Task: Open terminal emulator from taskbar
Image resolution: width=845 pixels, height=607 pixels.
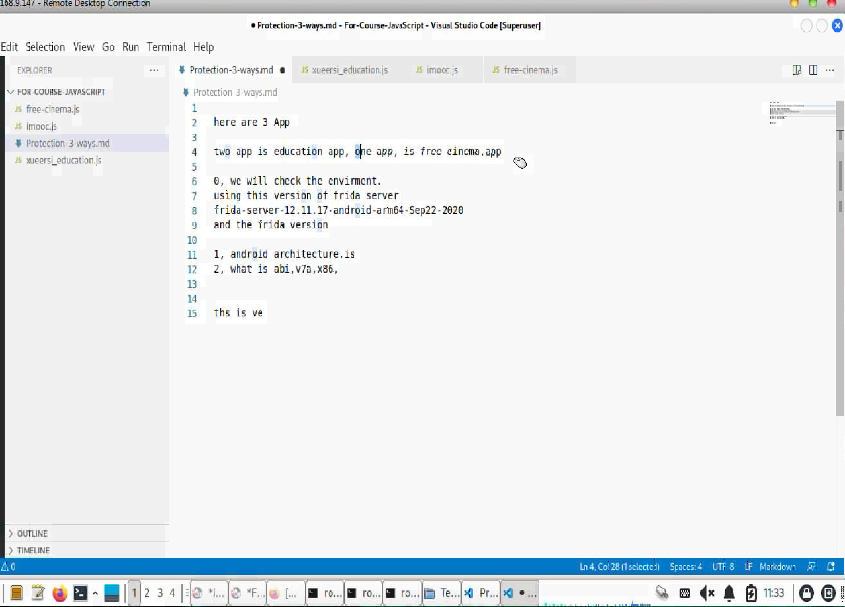Action: pos(80,593)
